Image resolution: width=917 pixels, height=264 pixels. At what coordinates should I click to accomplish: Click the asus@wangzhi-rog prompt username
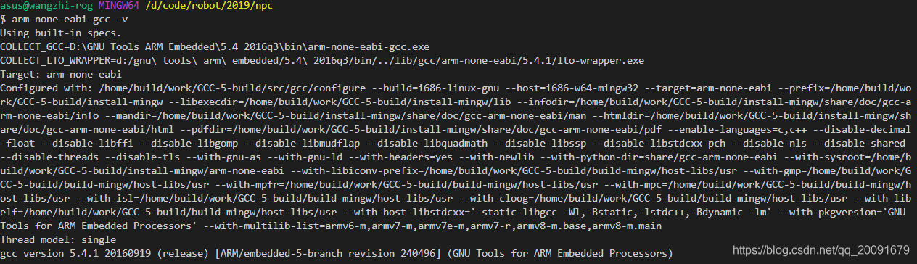click(x=46, y=7)
